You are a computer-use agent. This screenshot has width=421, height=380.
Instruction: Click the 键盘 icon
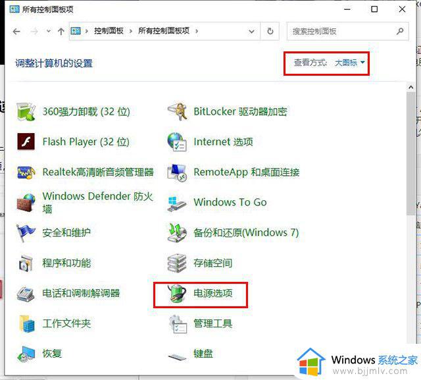(x=177, y=356)
